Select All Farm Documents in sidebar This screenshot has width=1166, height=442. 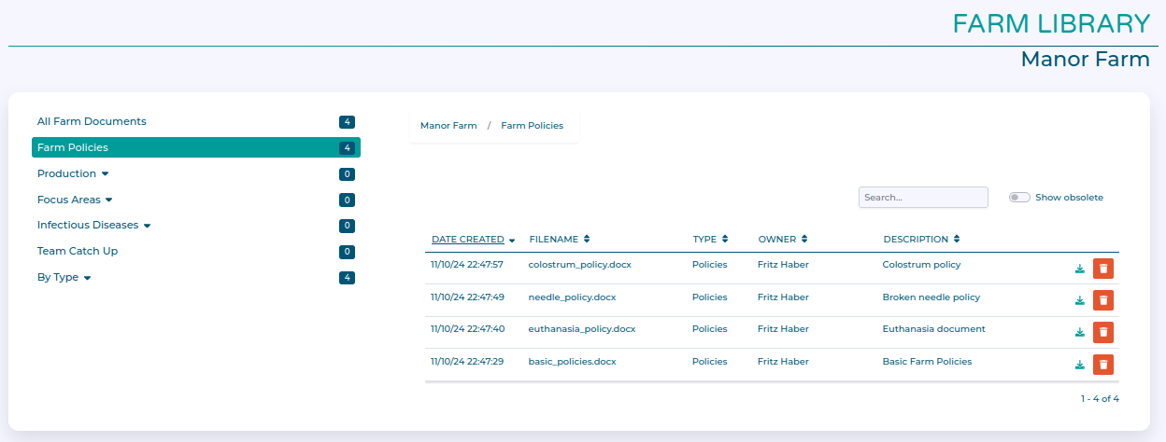92,122
